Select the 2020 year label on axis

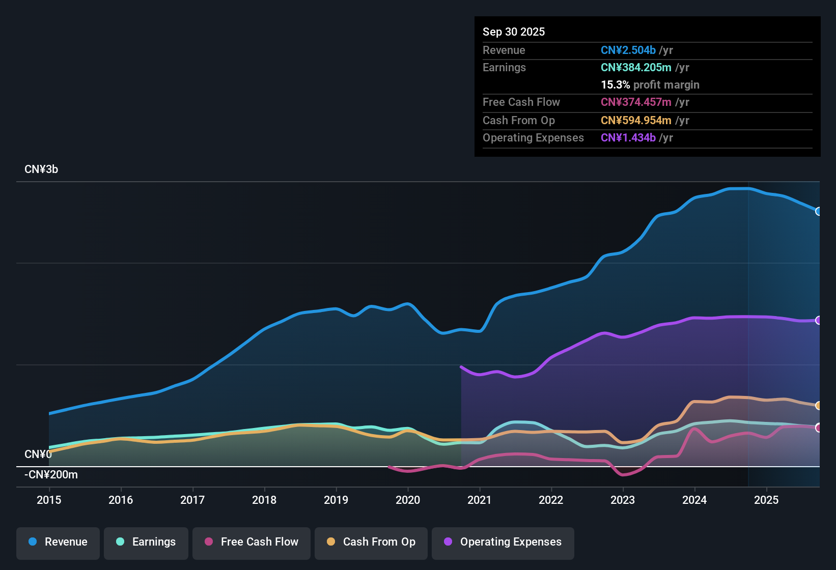point(408,500)
